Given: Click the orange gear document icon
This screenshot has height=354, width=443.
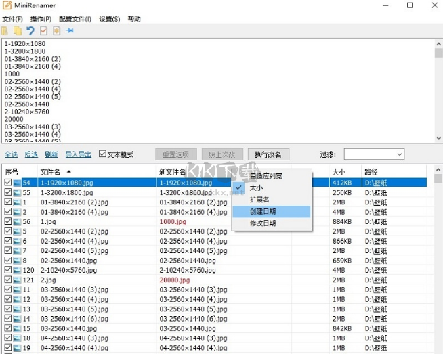Looking at the screenshot, I should [x=56, y=31].
